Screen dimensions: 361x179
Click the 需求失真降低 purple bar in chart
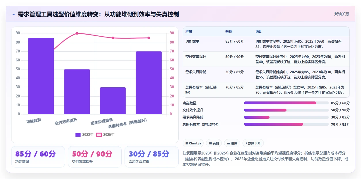(113, 101)
